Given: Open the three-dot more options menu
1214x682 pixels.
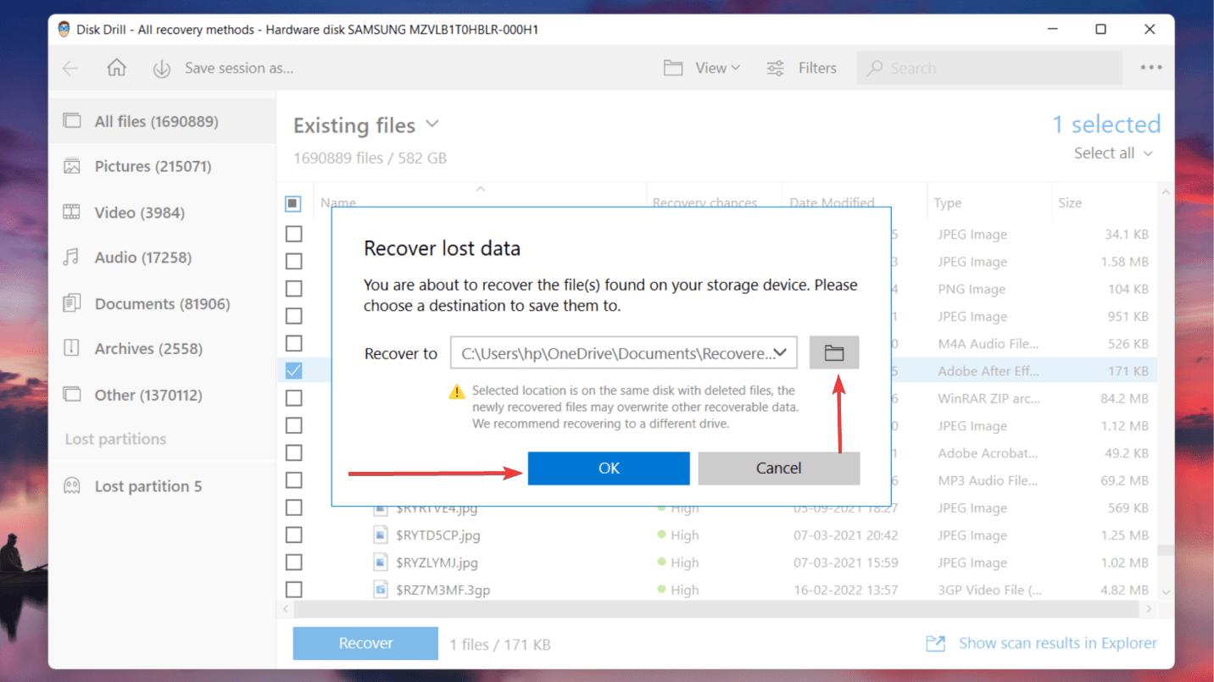Looking at the screenshot, I should [x=1150, y=69].
